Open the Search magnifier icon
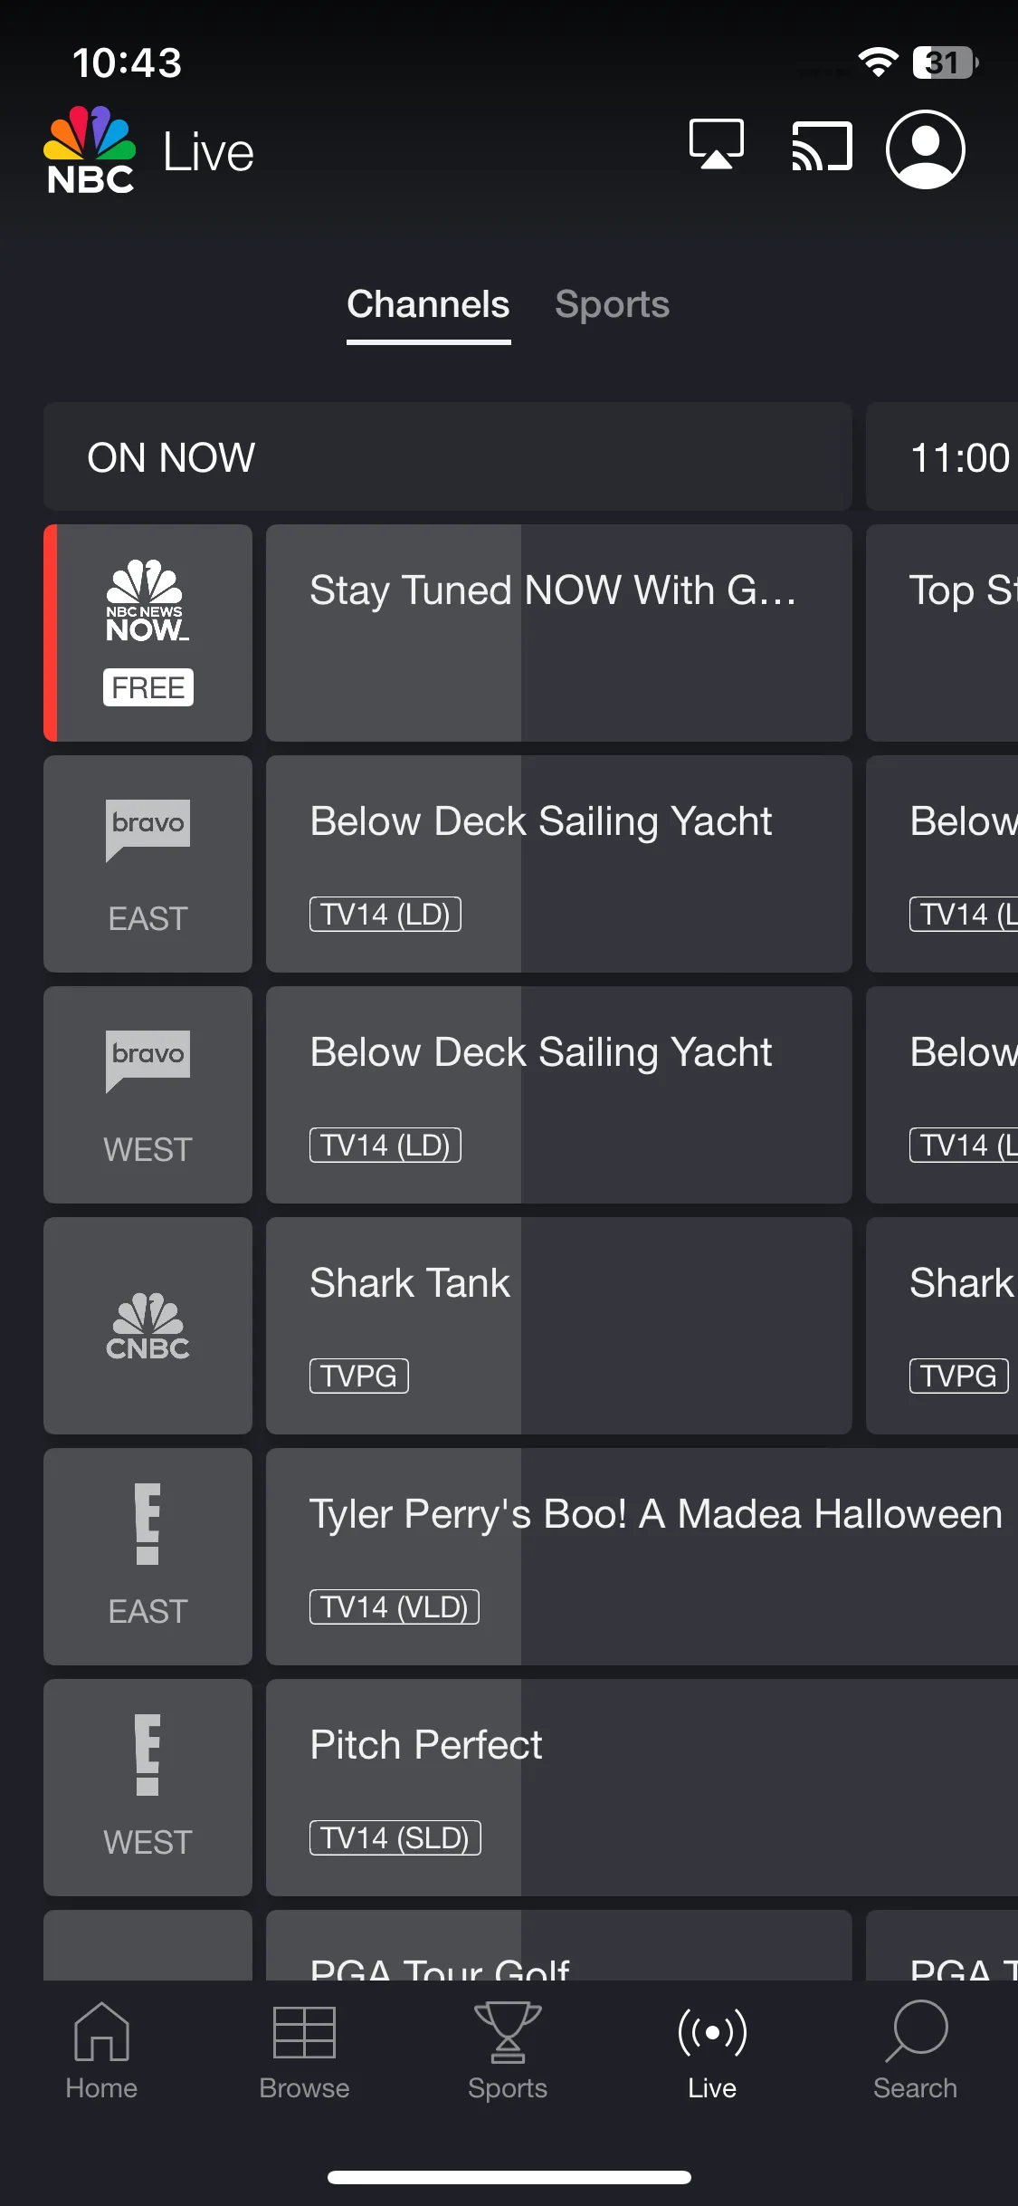 pos(916,2030)
